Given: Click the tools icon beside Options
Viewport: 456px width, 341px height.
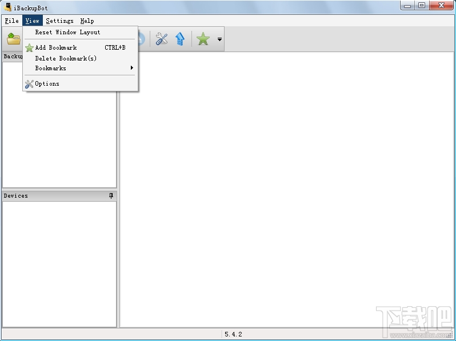Looking at the screenshot, I should (29, 84).
